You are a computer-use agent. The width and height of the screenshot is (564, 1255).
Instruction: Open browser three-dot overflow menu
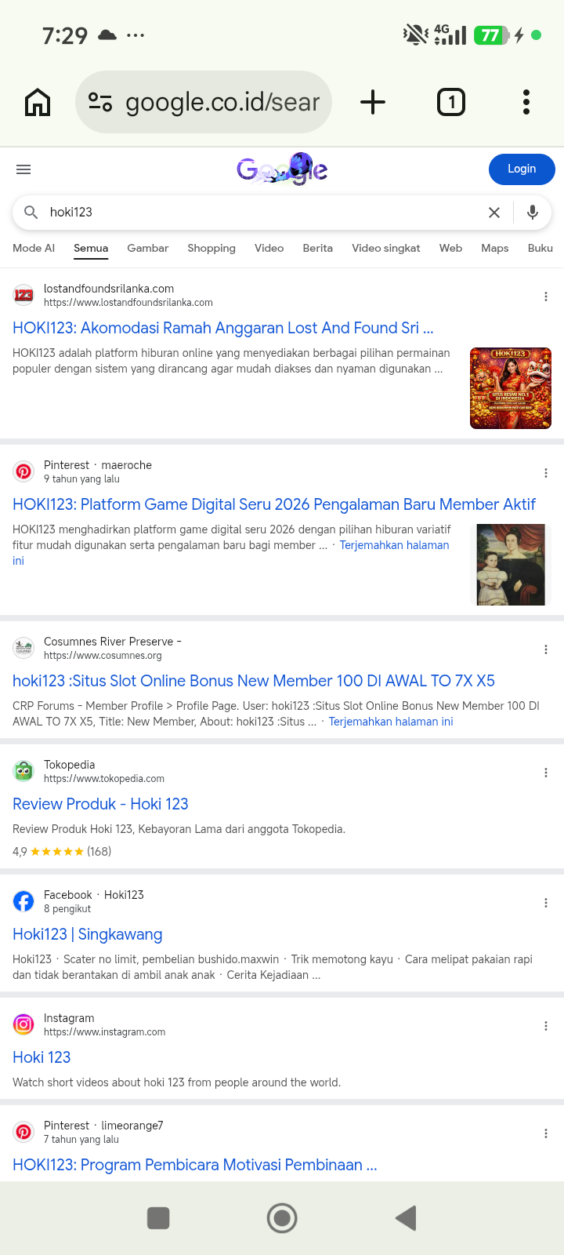pyautogui.click(x=526, y=102)
